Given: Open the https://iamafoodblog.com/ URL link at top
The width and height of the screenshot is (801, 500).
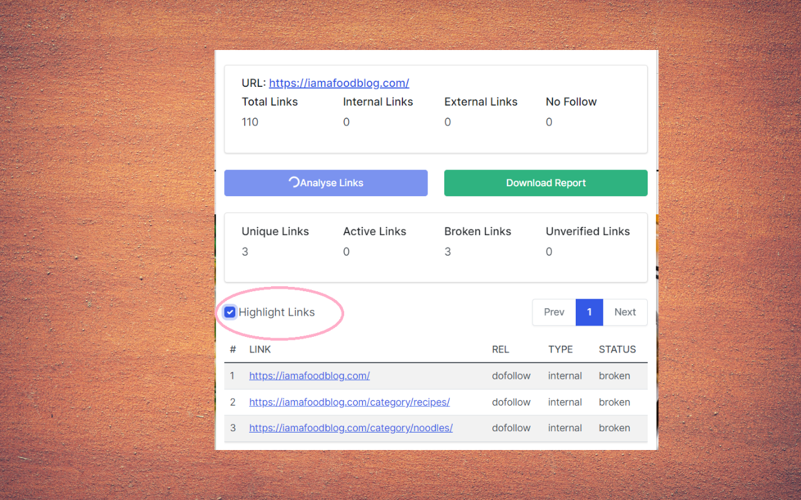Looking at the screenshot, I should [x=339, y=82].
